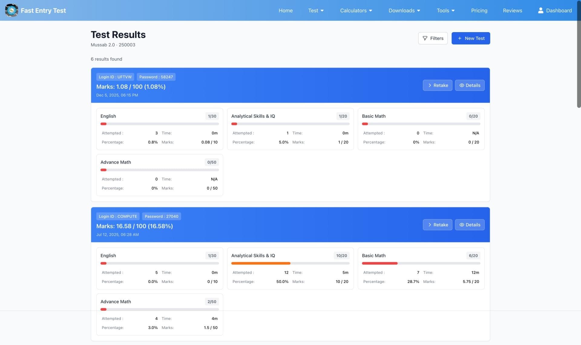Click the Login ID COMPUTE badge
Viewport: 581px width, 345px height.
coord(118,216)
